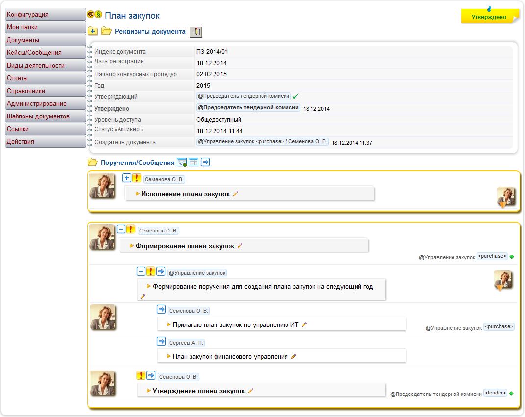This screenshot has width=525, height=417.
Task: Click the yellow Утверждено status button
Action: 489,17
